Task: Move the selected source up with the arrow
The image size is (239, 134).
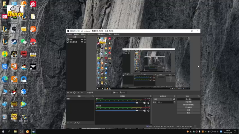Action: pyautogui.click(x=79, y=93)
